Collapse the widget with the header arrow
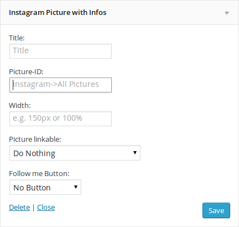Image resolution: width=239 pixels, height=227 pixels. tap(227, 13)
